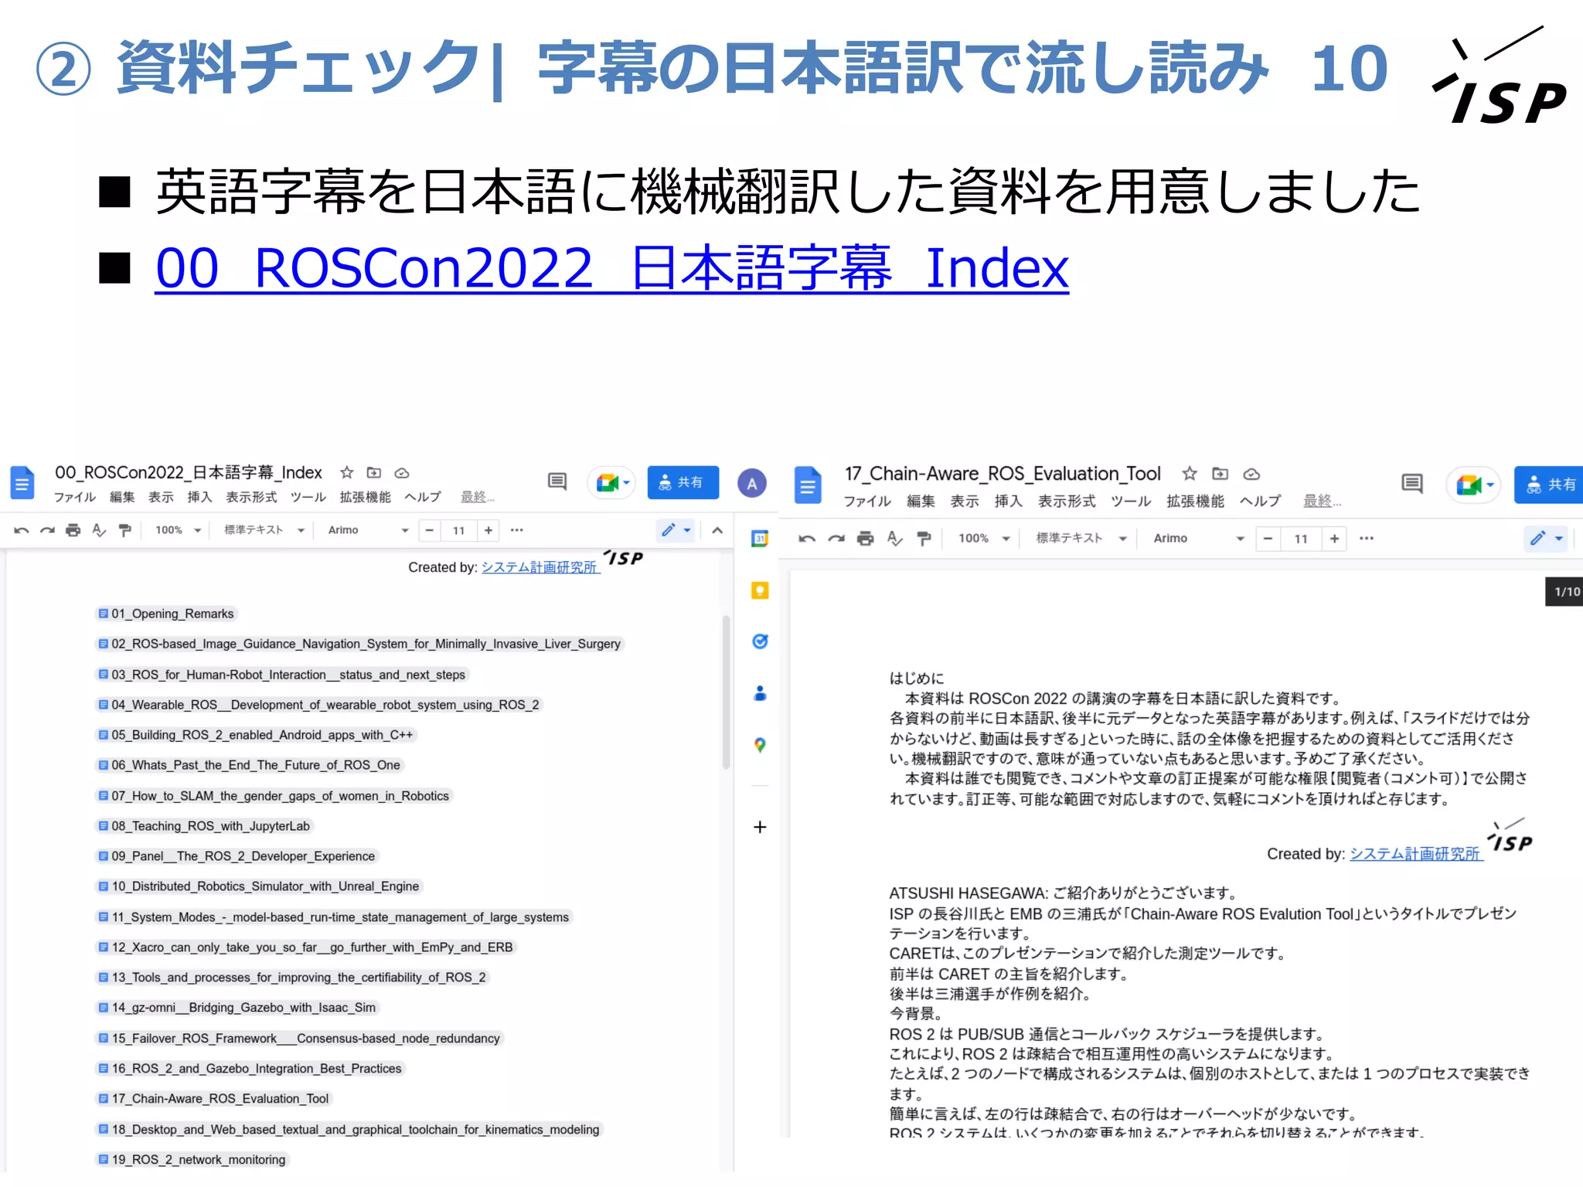The image size is (1583, 1187).
Task: Open 08_Teaching_ROS_with_JupyterLab document chip
Action: click(x=204, y=826)
